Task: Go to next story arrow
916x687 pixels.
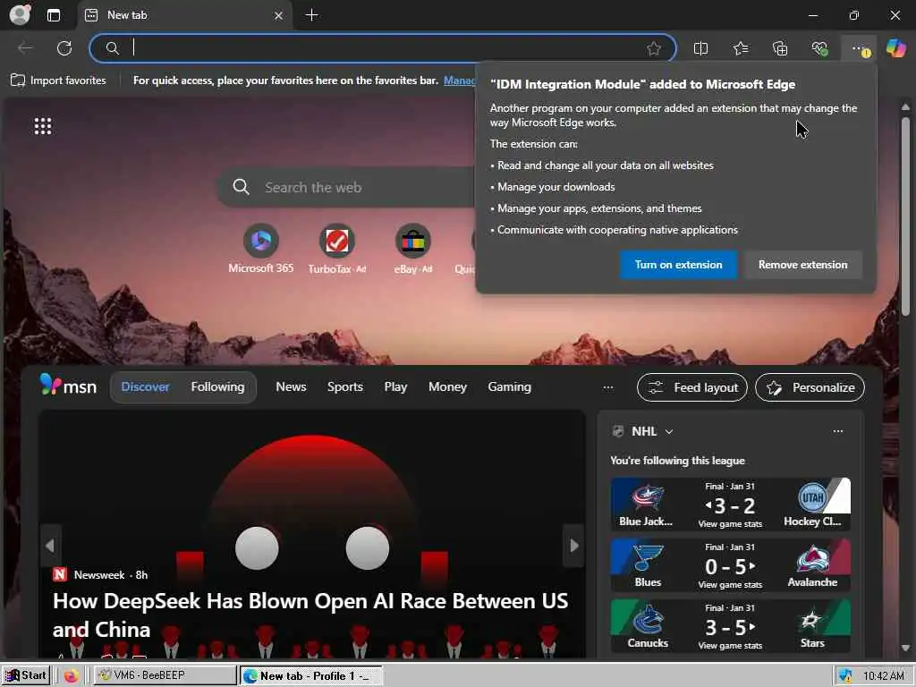Action: pos(573,546)
